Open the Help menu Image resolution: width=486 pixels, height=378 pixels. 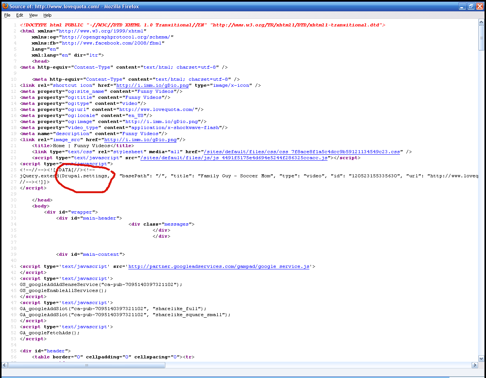coord(47,15)
